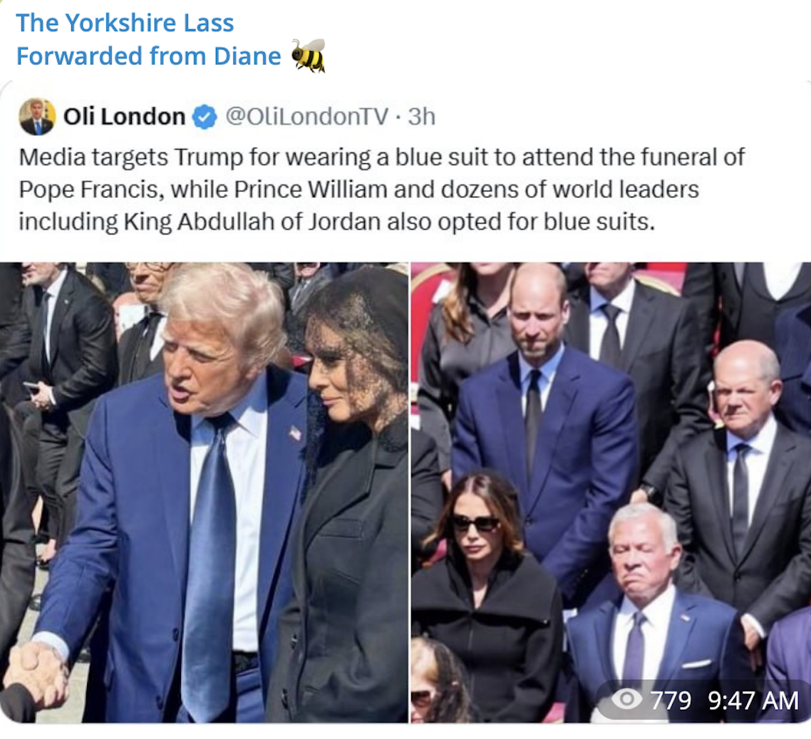Viewport: 811px width, 739px height.
Task: Click the tweet text mentioning Pope Francis
Action: [x=382, y=190]
